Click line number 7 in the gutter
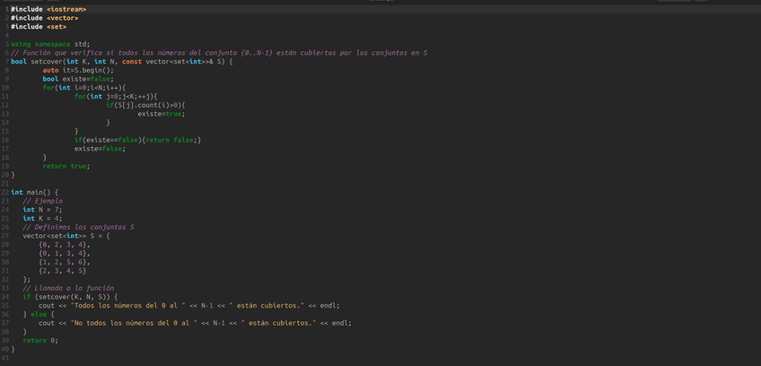 point(6,61)
